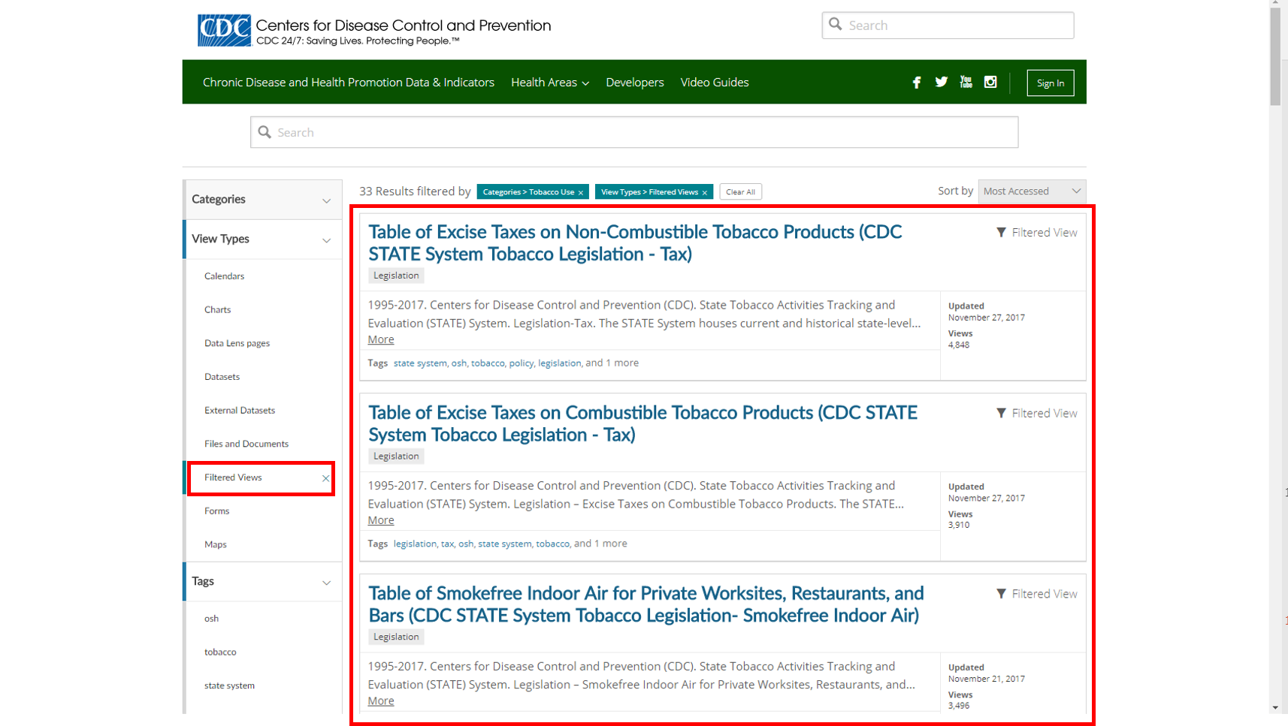Open the Sort by dropdown
The height and width of the screenshot is (726, 1288).
click(1032, 191)
